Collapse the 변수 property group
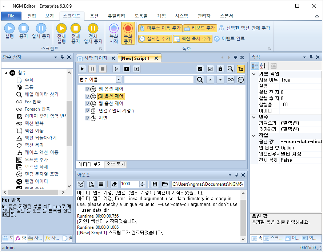The height and width of the screenshot is (252, 323). [254, 117]
